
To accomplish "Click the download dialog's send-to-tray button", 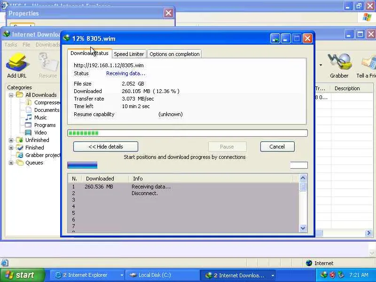I will [275, 39].
